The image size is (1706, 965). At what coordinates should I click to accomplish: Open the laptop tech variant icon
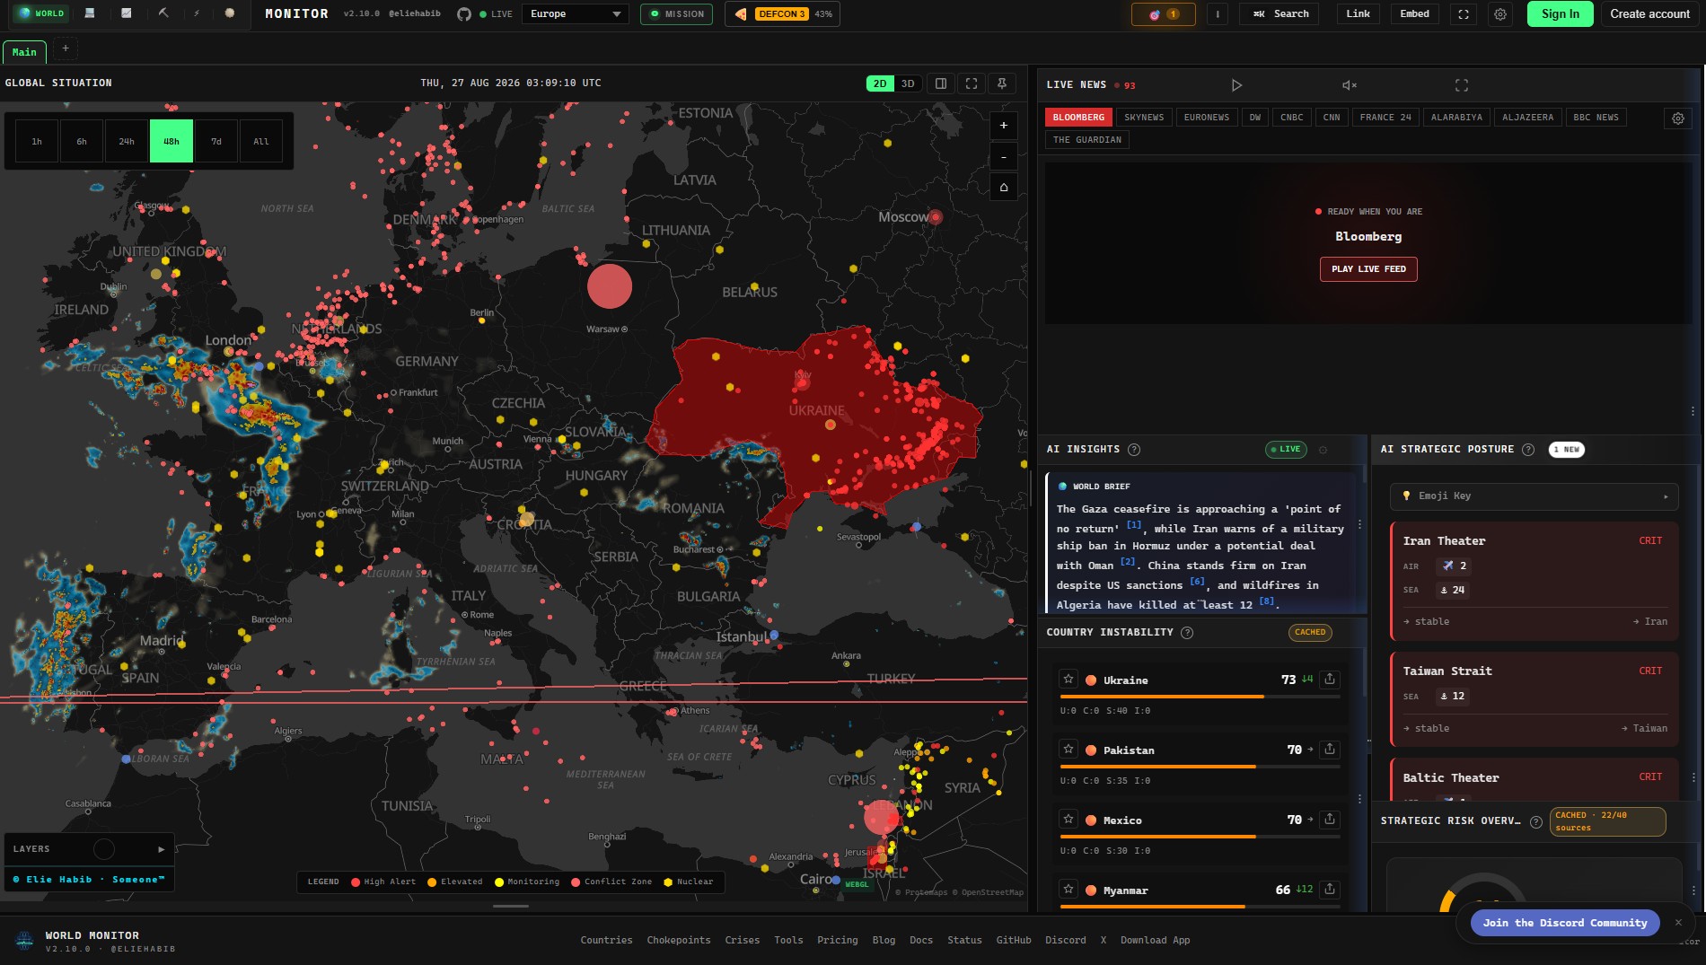89,13
